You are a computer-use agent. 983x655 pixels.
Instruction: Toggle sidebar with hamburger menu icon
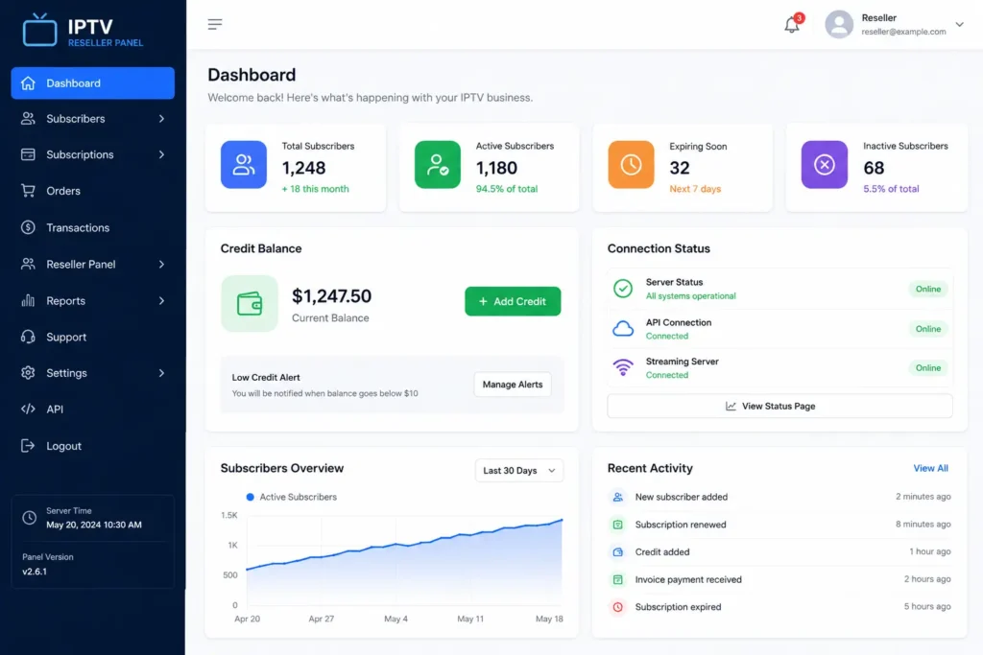pos(215,24)
